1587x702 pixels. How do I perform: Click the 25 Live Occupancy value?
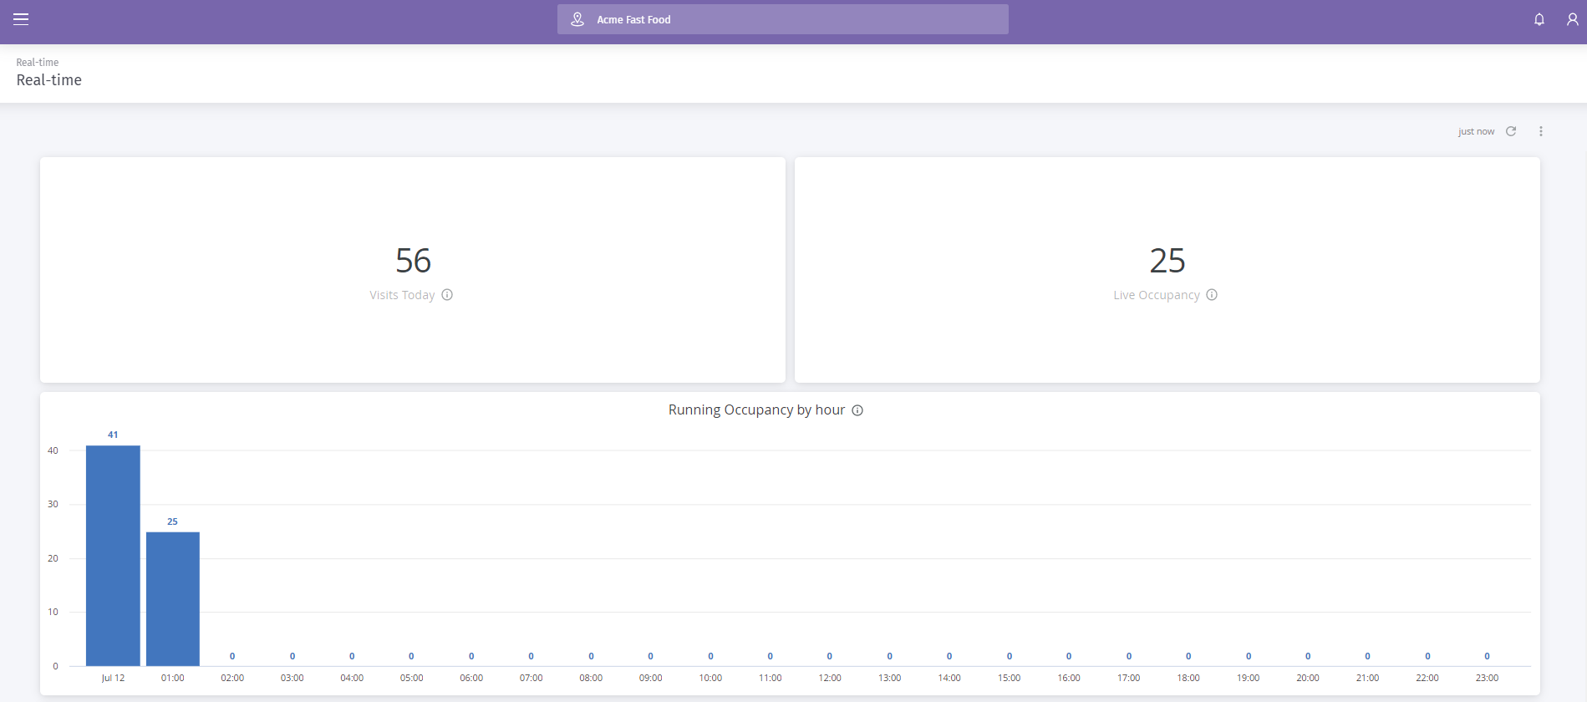pos(1167,261)
